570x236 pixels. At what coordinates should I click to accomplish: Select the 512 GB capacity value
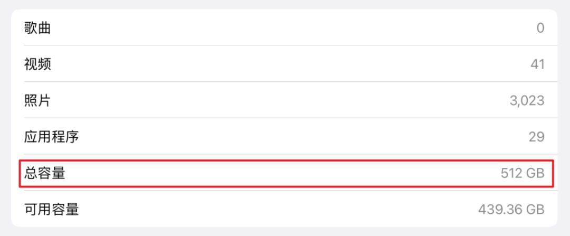[x=522, y=173]
